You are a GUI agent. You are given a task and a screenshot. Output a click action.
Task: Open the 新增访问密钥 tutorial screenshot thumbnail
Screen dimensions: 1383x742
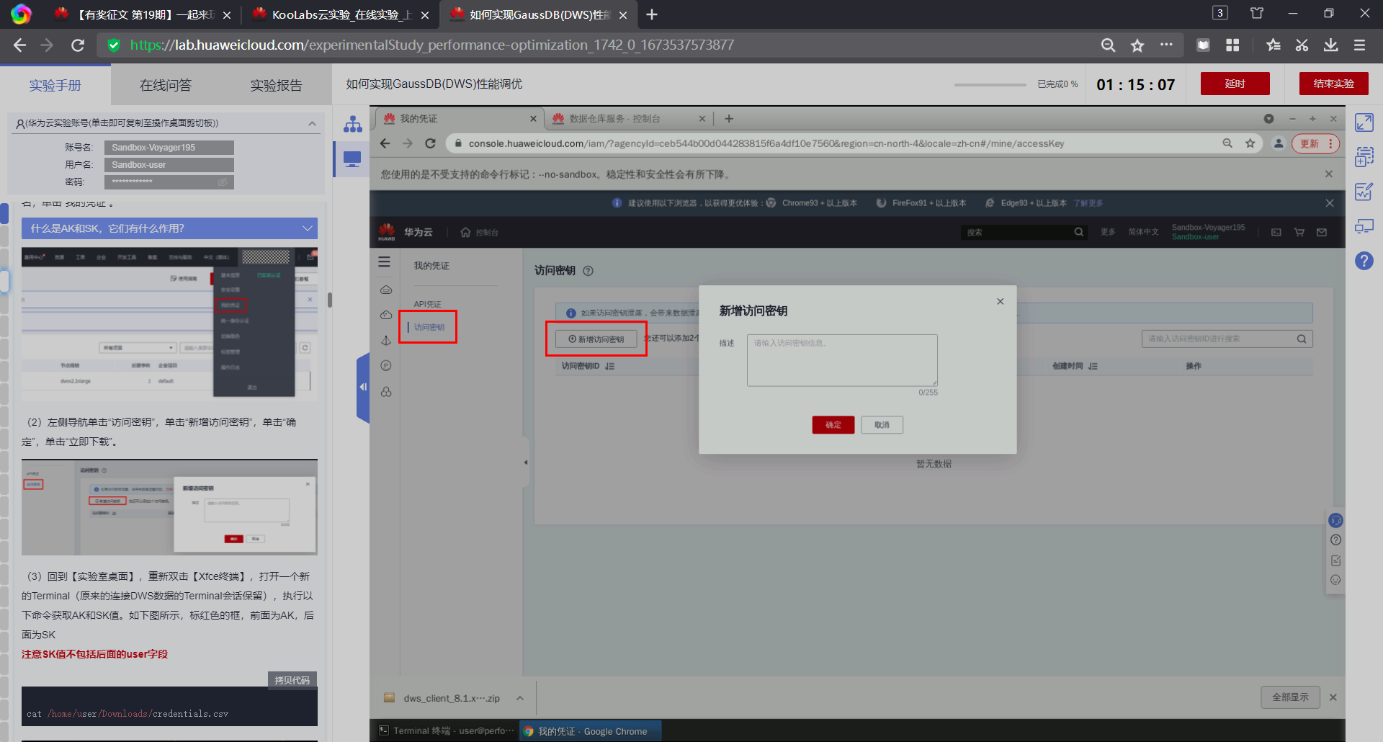169,507
